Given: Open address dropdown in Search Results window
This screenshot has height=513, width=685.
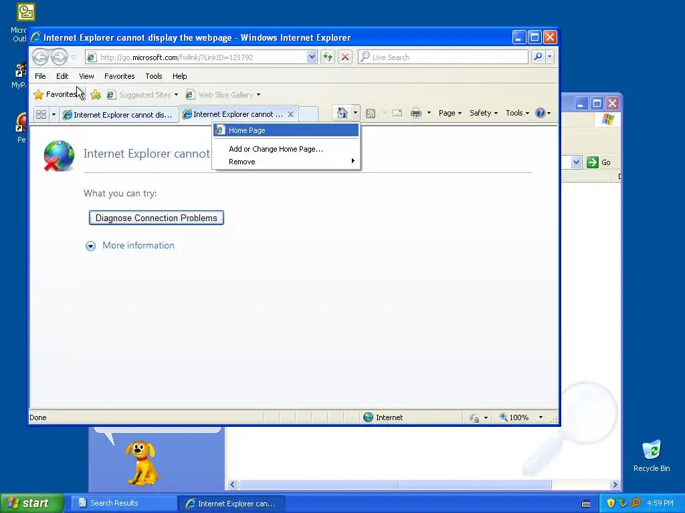Looking at the screenshot, I should coord(576,162).
